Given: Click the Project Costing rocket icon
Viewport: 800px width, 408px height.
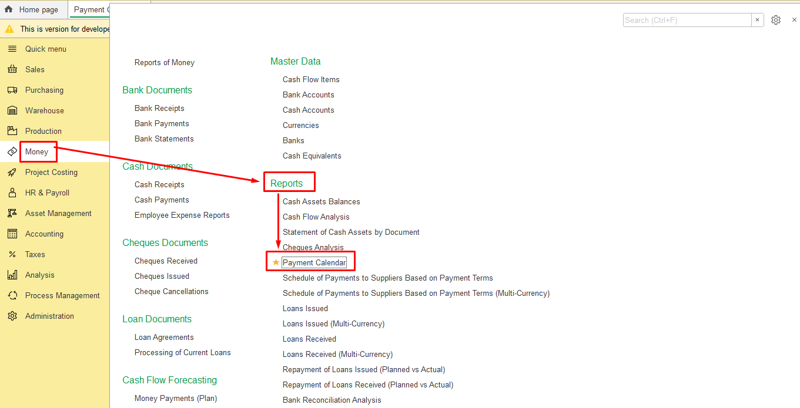Looking at the screenshot, I should tap(12, 172).
